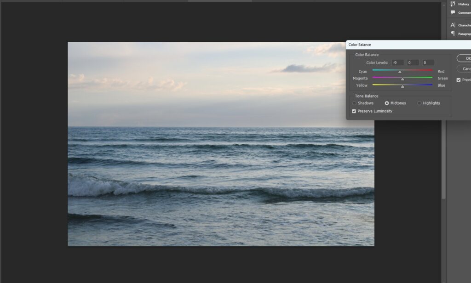Viewport: 471px width, 283px height.
Task: Cancel the Color Balance dialog
Action: point(465,69)
